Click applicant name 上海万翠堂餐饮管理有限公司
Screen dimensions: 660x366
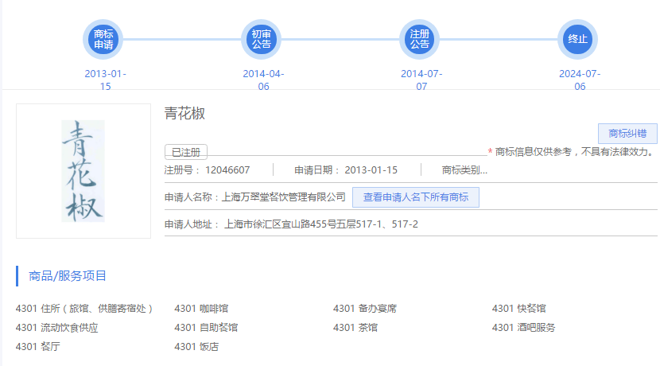[x=284, y=197]
